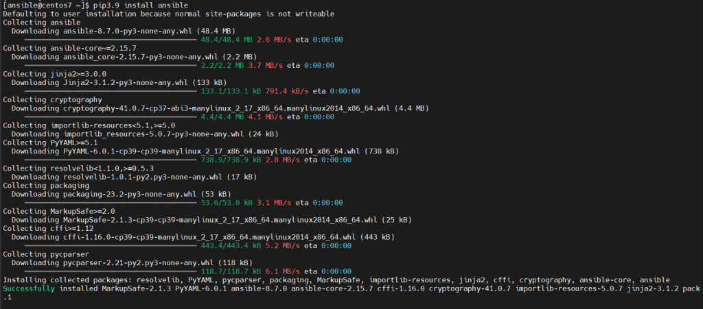703x309 pixels.
Task: Click the '3.1 MB/s' download speed
Action: [x=274, y=203]
